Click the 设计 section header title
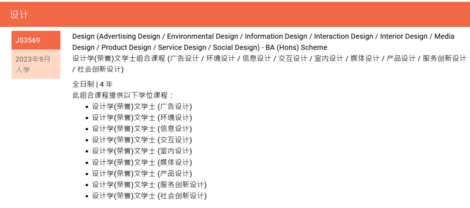 click(x=19, y=15)
